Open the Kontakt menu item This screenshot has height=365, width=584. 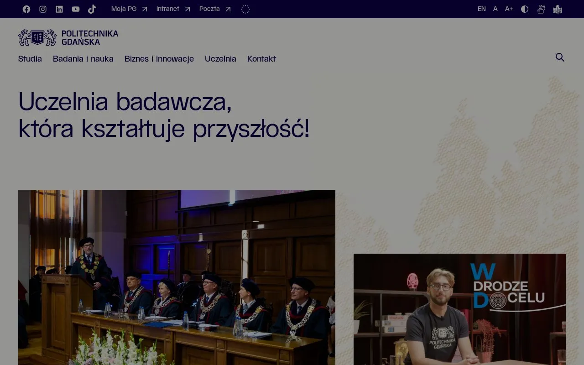tap(261, 59)
